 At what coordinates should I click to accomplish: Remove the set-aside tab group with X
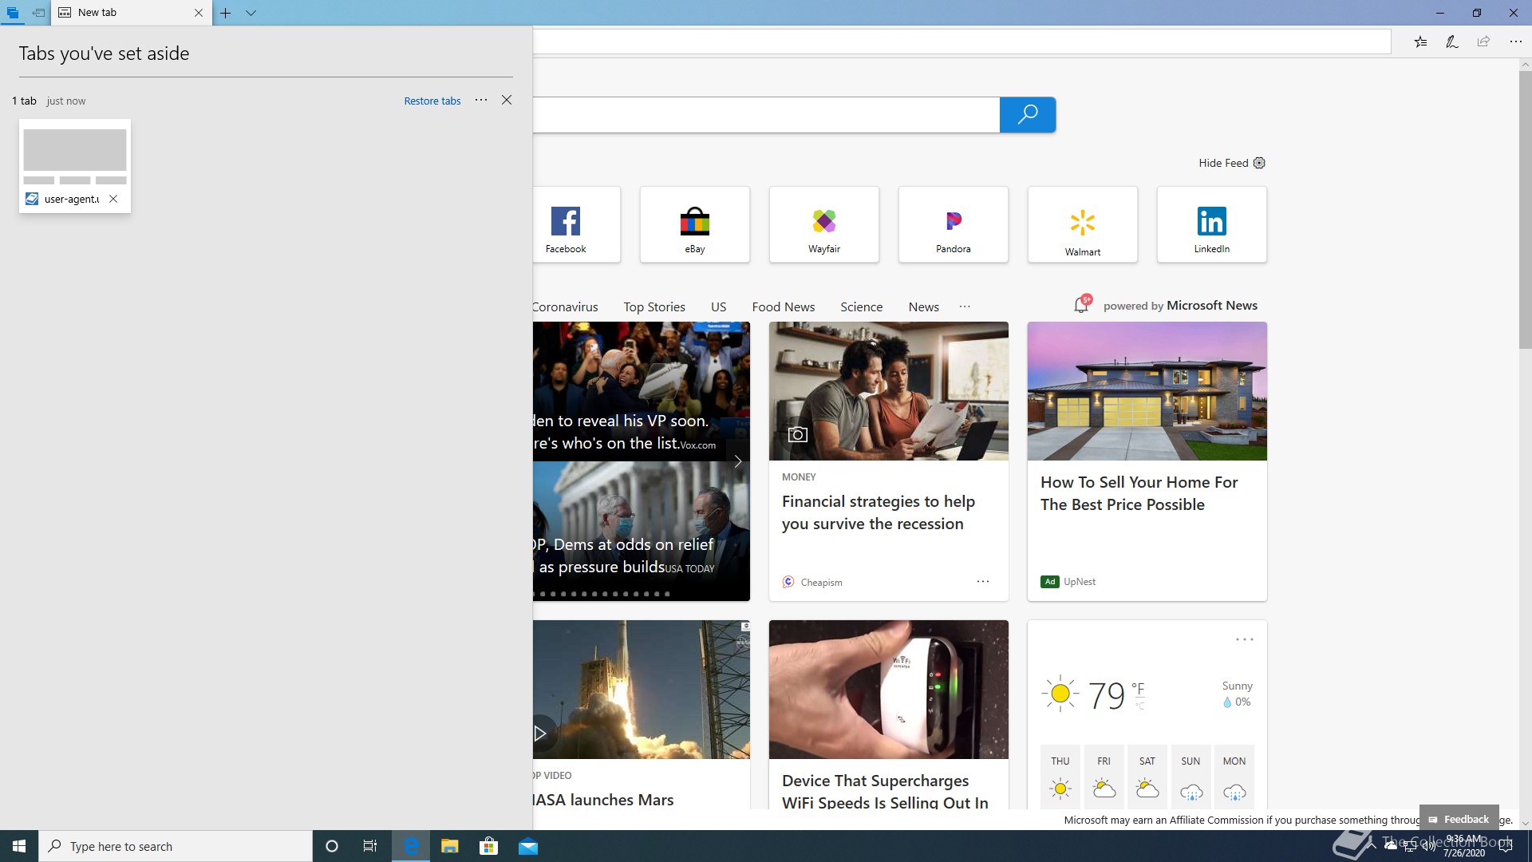(x=507, y=100)
